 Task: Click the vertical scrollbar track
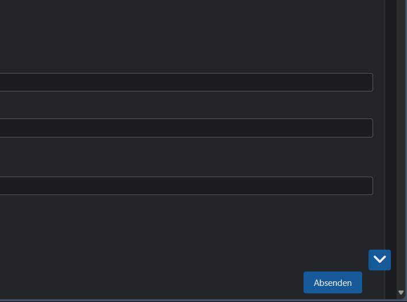401,144
